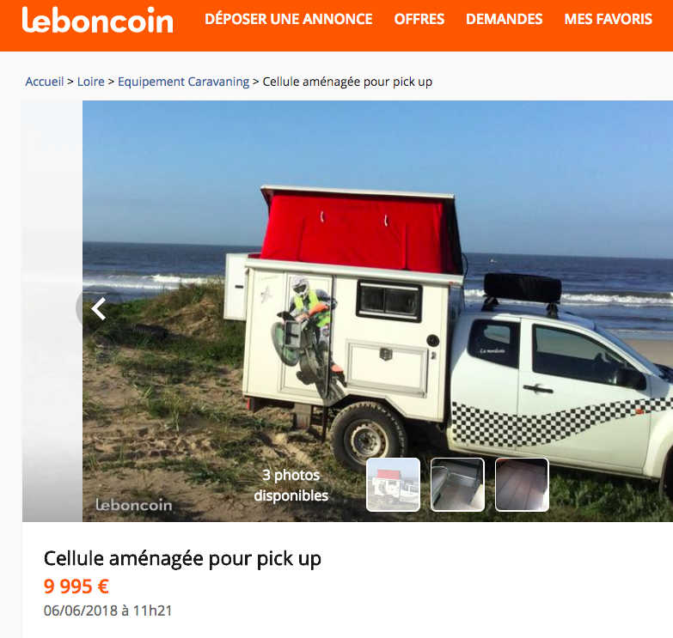Screen dimensions: 673x638
Task: Click the leboncoin watermark on the photo
Action: pos(133,505)
